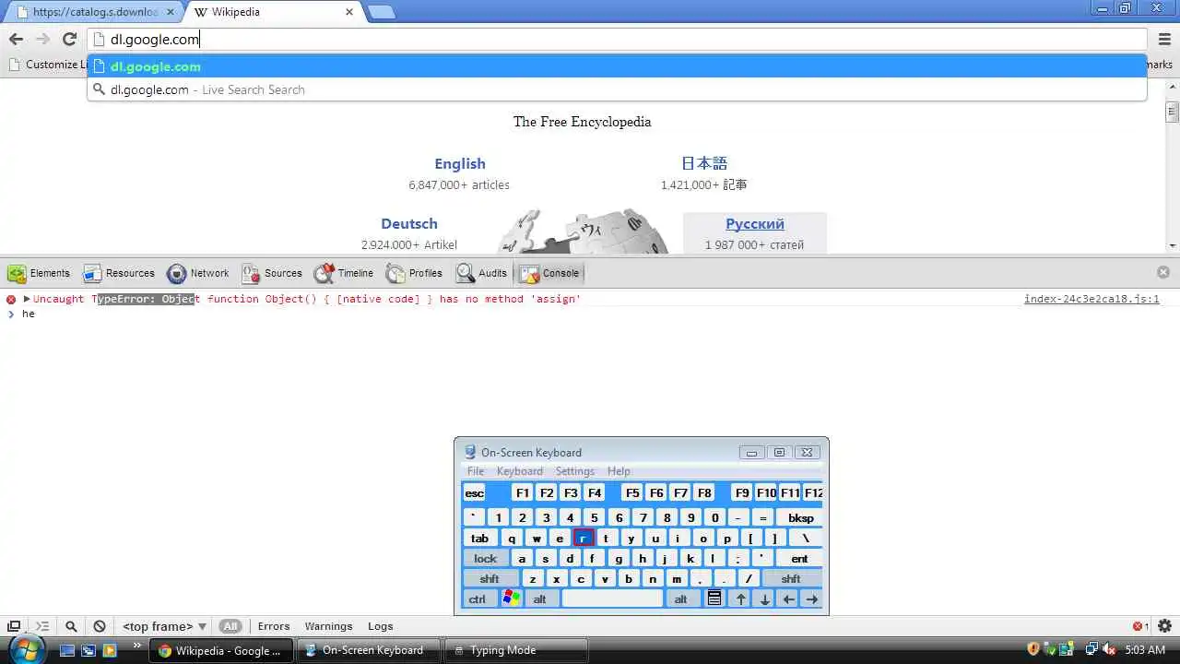1180x664 pixels.
Task: Close the catalog.s.download tab
Action: pyautogui.click(x=171, y=12)
